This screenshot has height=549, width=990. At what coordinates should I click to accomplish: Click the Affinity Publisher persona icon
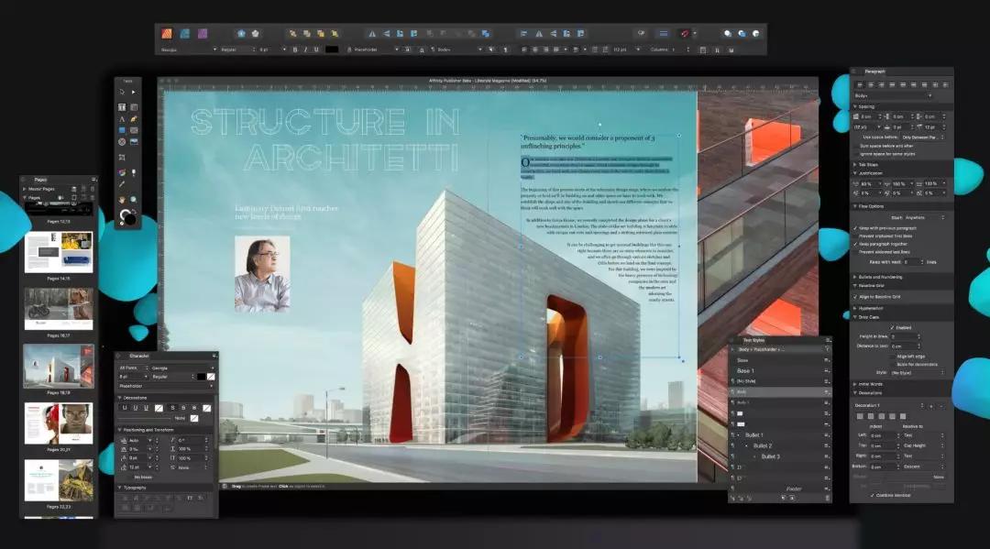[167, 33]
